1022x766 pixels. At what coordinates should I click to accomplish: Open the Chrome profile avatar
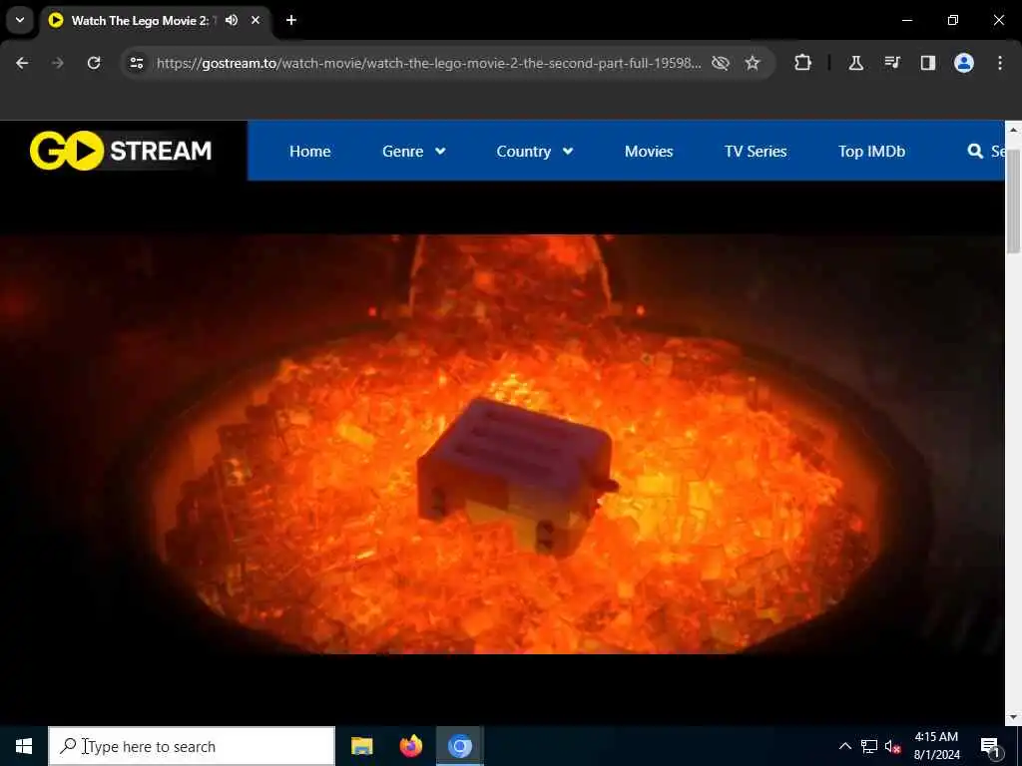[963, 63]
